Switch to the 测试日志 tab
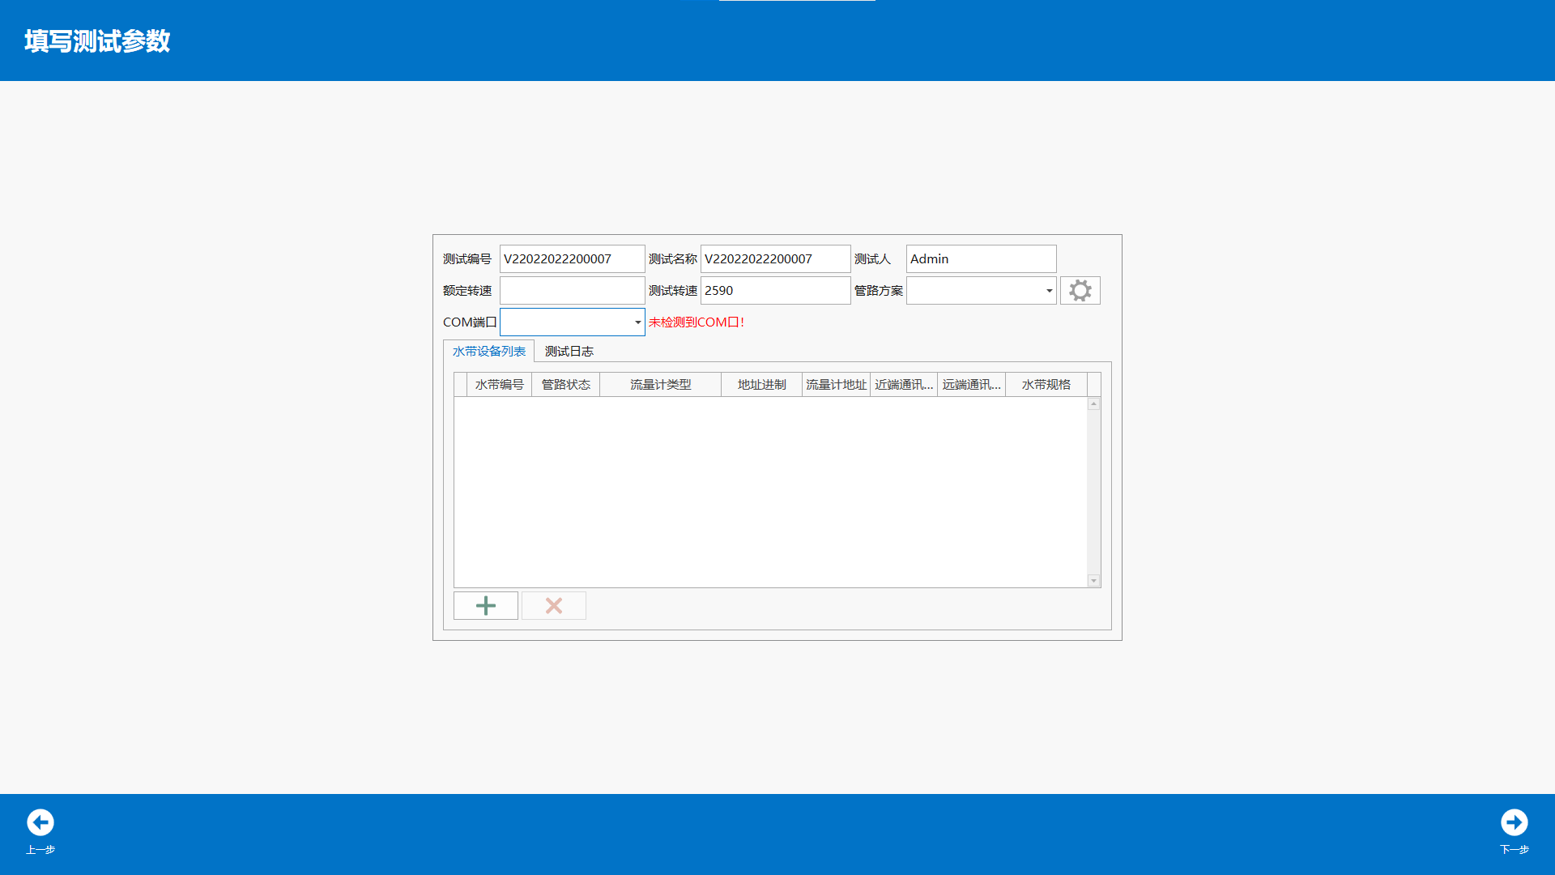This screenshot has height=875, width=1555. (x=569, y=351)
